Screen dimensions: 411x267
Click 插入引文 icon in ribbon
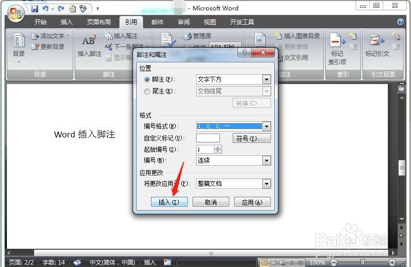pos(168,40)
